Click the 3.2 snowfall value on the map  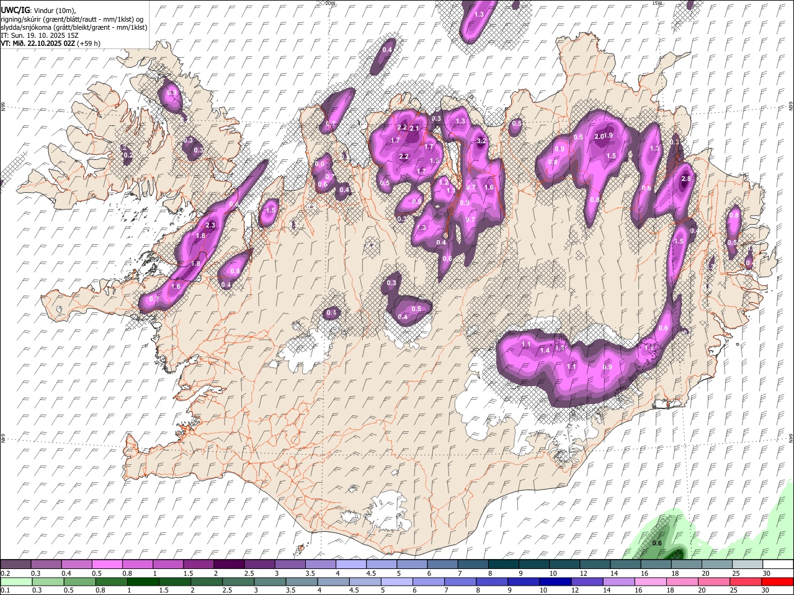[x=481, y=141]
